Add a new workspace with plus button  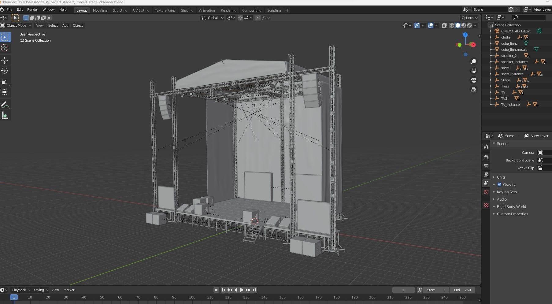pos(287,10)
